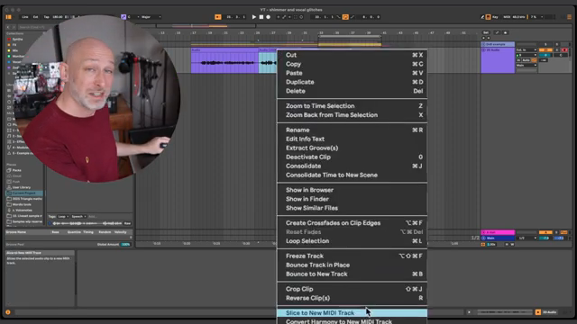The height and width of the screenshot is (324, 577).
Task: Choose Bounce to New Track
Action: click(x=353, y=274)
